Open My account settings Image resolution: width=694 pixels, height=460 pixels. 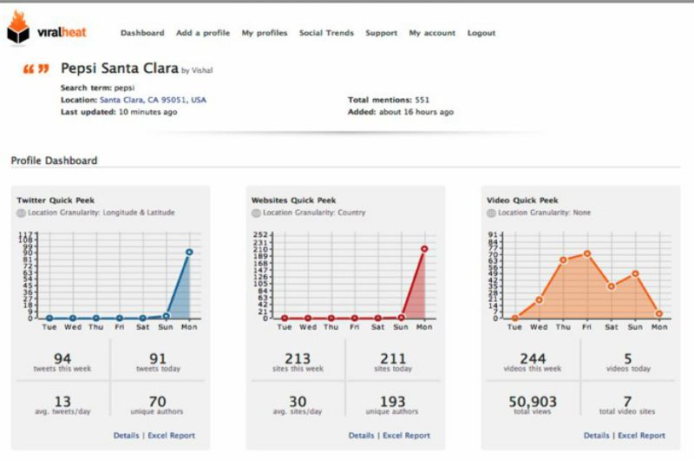(432, 33)
